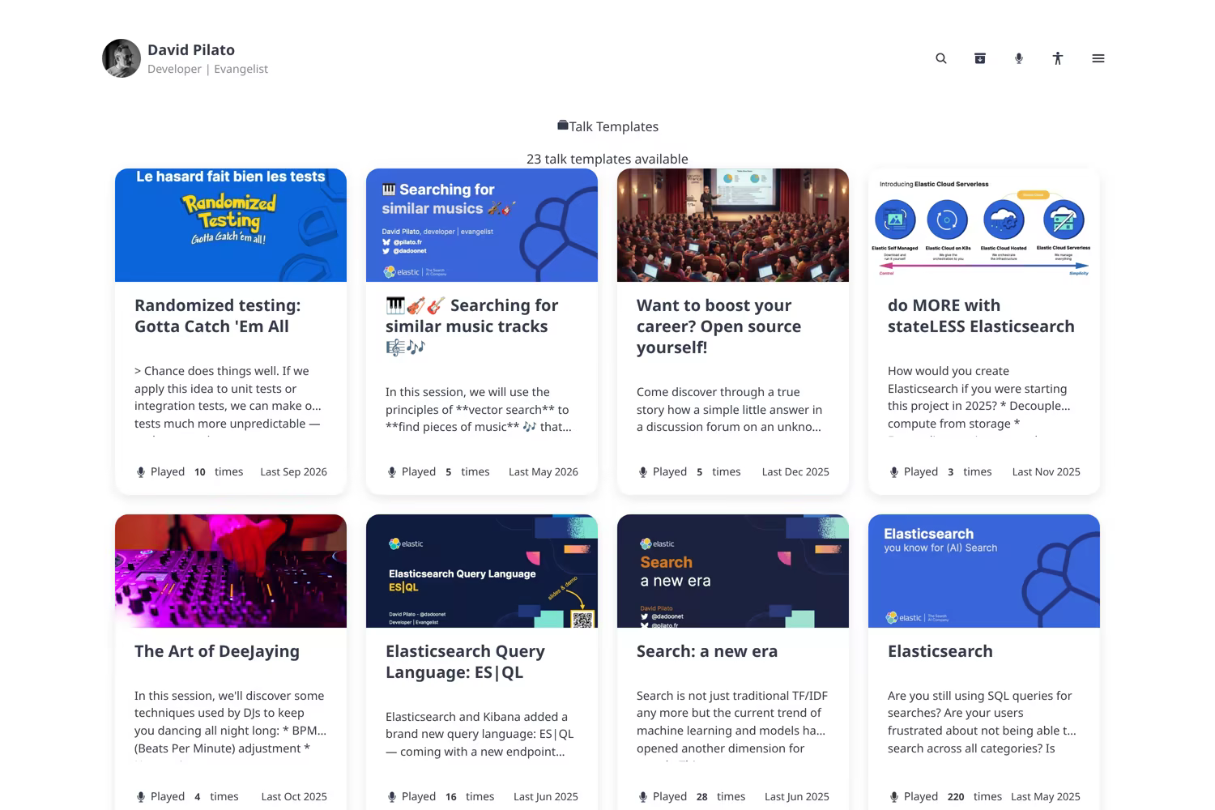1215x810 pixels.
Task: Click 'Are you still using SQL queries' description
Action: coord(982,722)
